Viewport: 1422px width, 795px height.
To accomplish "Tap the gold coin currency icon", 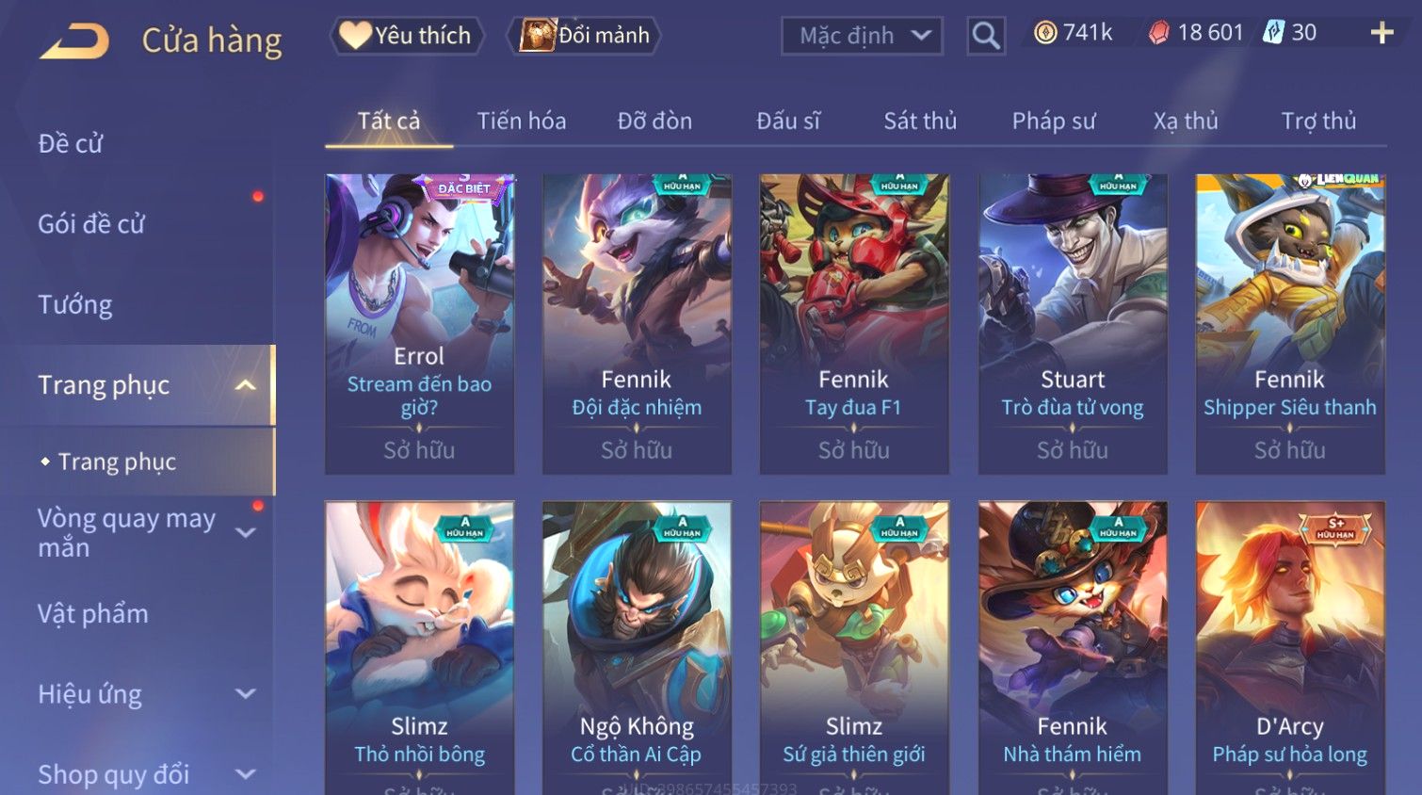I will (1045, 33).
